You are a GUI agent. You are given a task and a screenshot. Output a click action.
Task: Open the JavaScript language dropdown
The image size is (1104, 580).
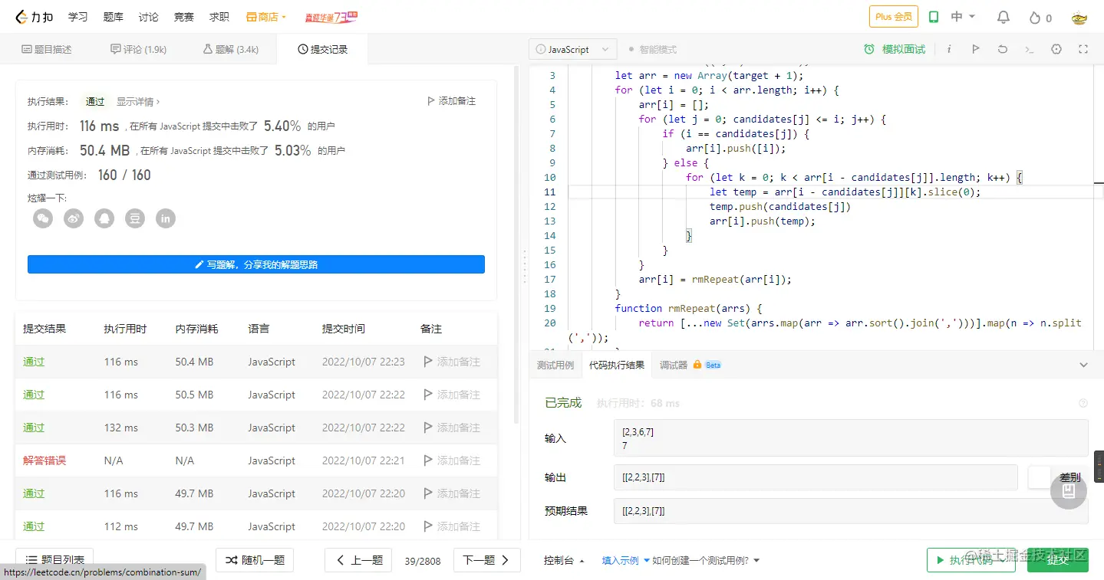point(572,49)
